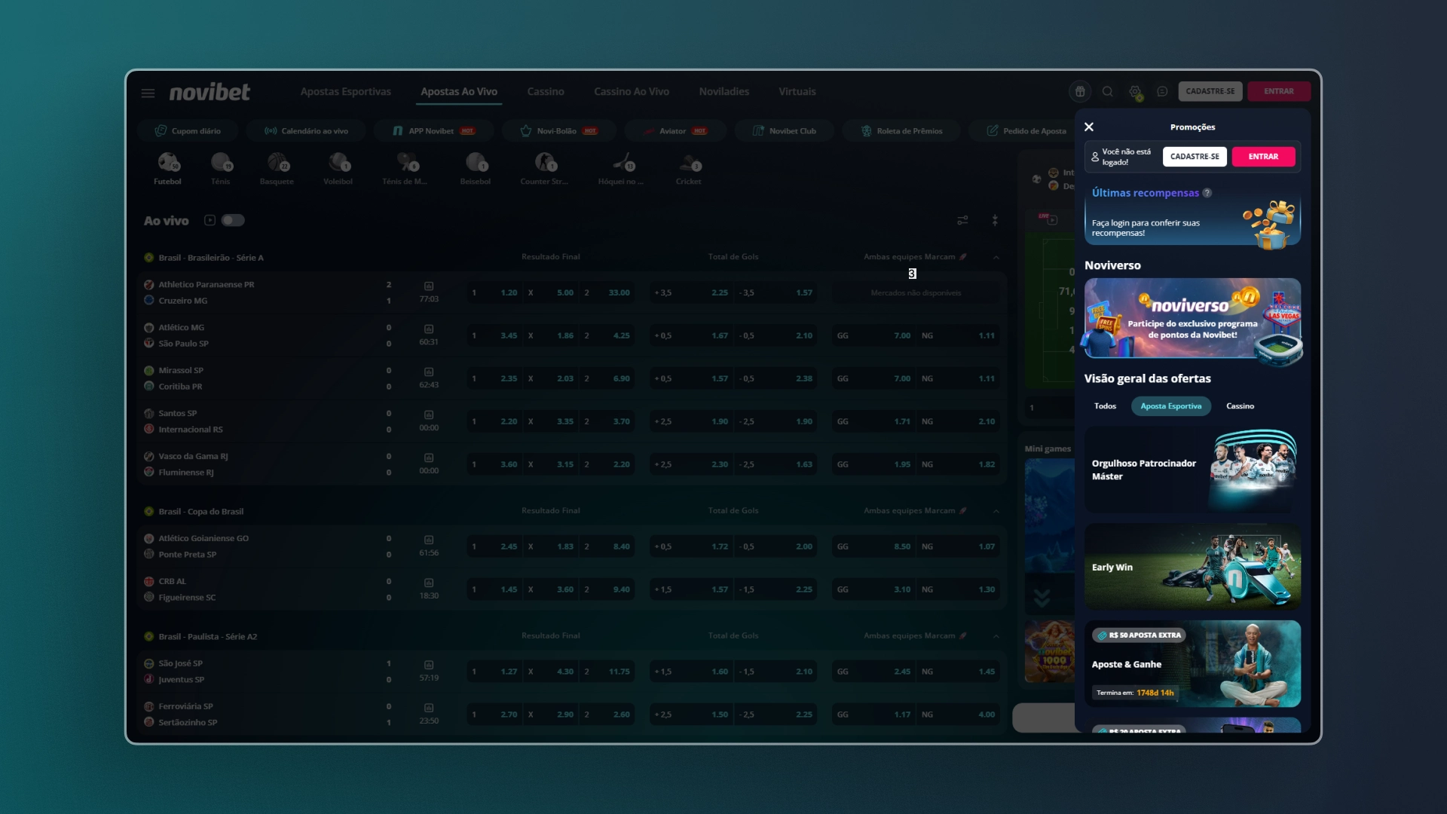This screenshot has height=814, width=1447.
Task: Switch to the Apostas Ao Vivo tab
Action: [x=459, y=92]
